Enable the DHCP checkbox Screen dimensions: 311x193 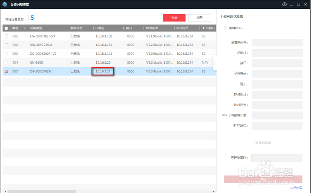click(226, 28)
